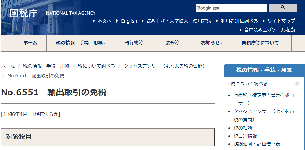This screenshot has height=150, width=305.
Task: Expand 国税庁等について menu
Action: point(262,43)
